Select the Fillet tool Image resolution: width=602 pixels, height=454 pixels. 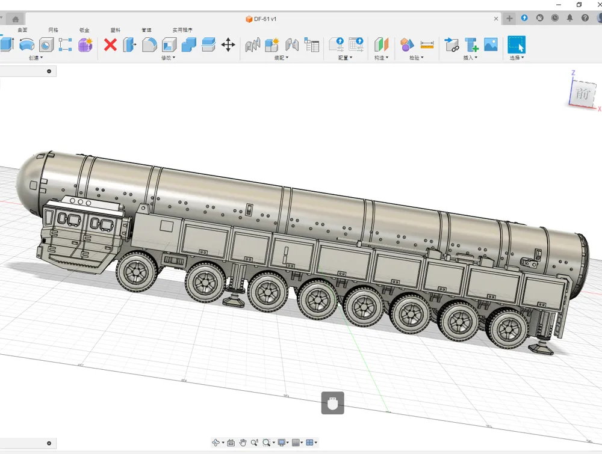point(149,45)
